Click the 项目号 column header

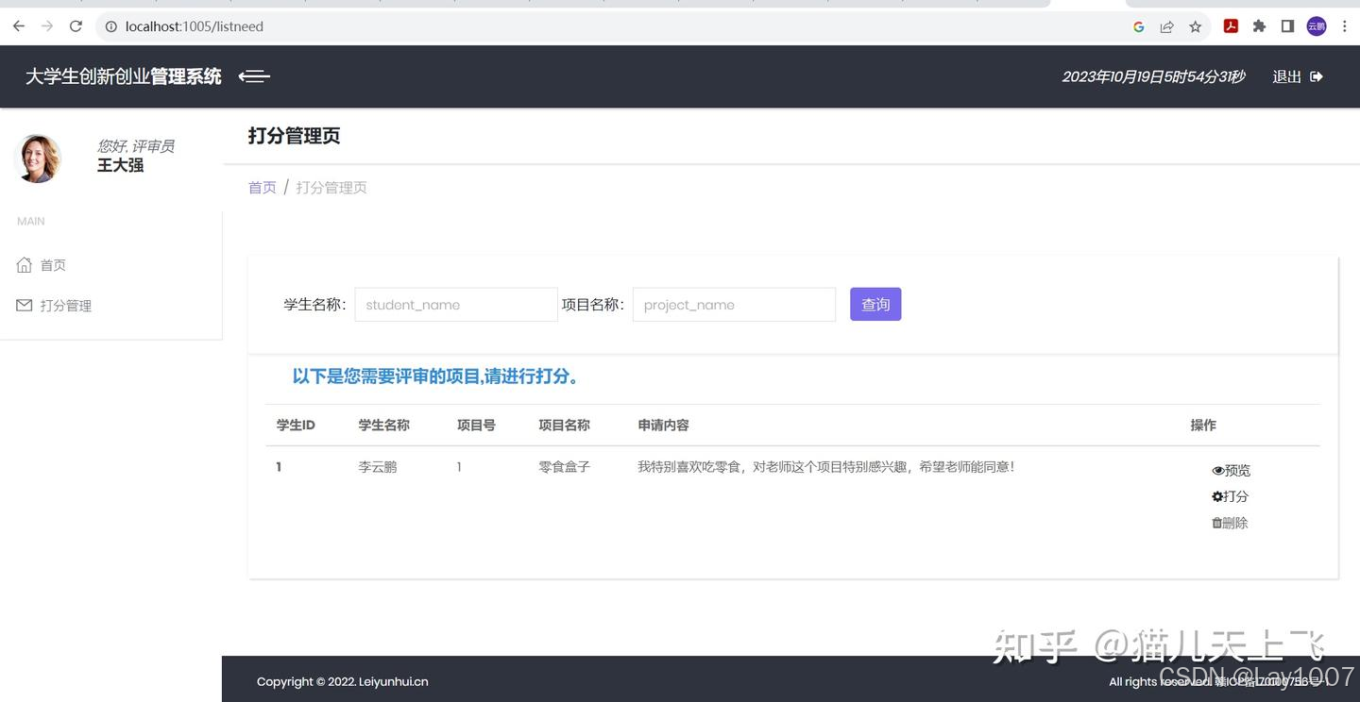coord(476,426)
